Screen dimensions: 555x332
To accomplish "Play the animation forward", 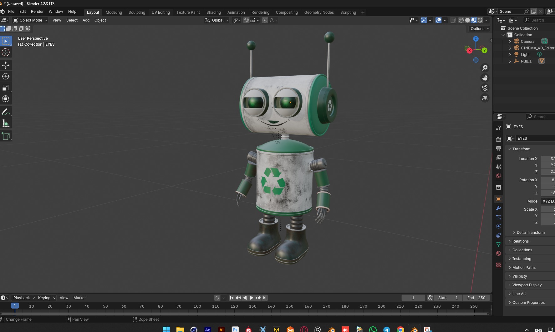I will click(252, 298).
